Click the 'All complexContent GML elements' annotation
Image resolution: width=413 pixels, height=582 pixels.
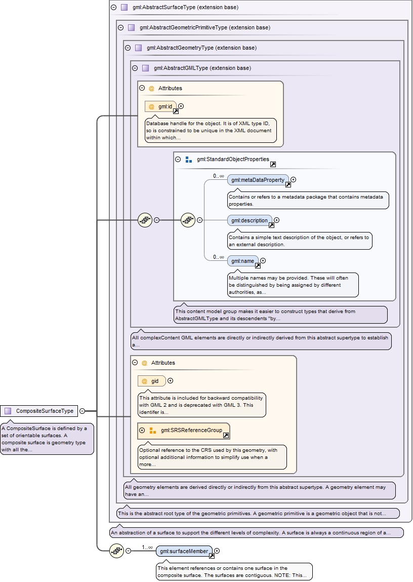(261, 341)
